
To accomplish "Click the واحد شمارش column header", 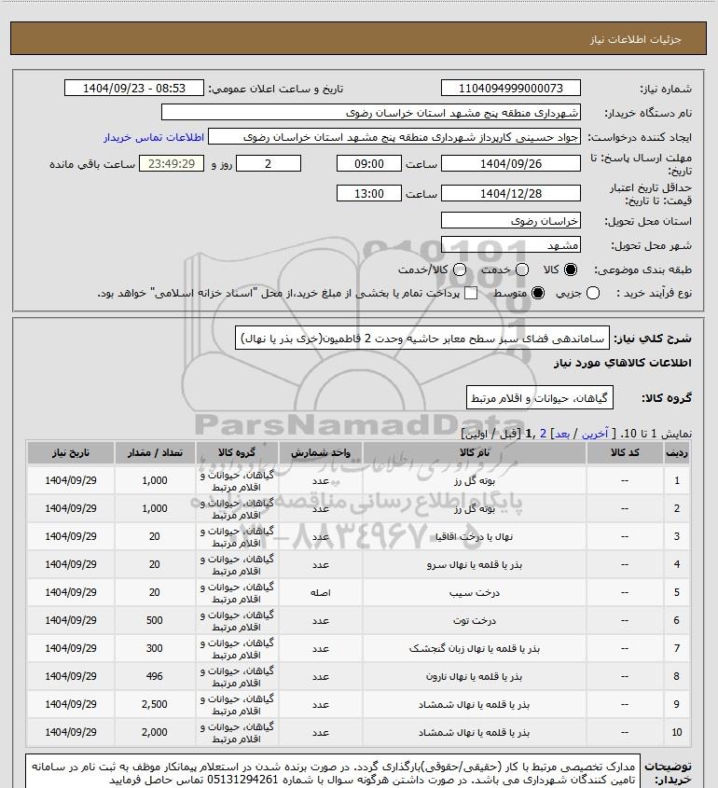I will [x=321, y=452].
